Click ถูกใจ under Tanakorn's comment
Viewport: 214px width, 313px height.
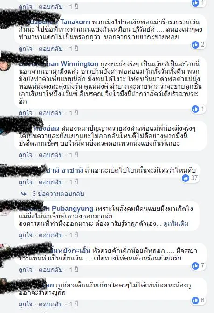pos(26,49)
